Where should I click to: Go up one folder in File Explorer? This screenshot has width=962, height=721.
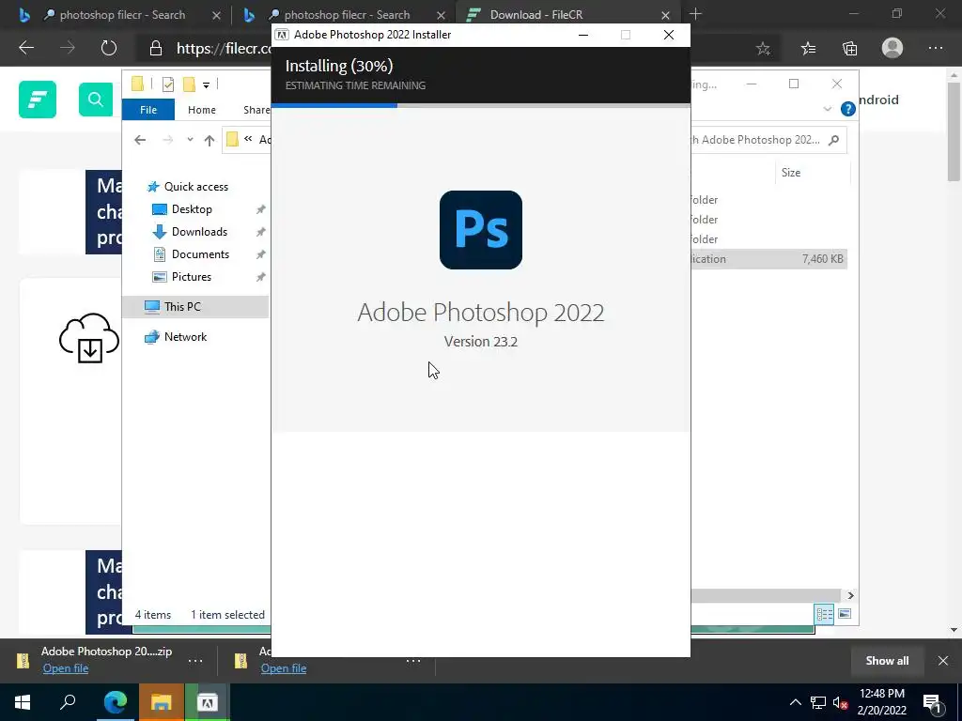point(209,141)
